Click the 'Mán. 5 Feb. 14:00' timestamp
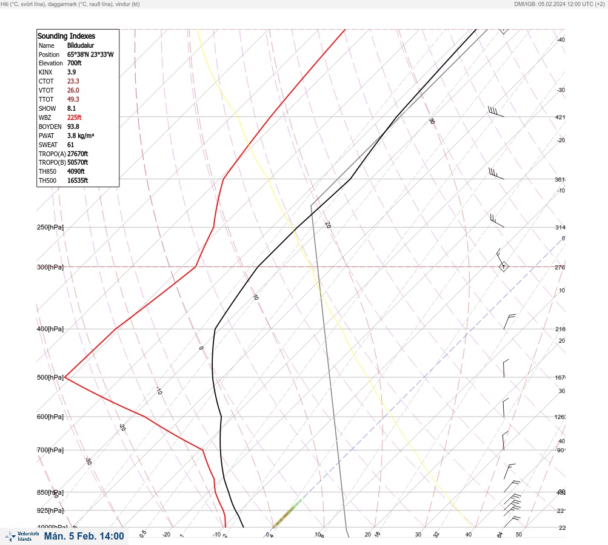 (x=84, y=536)
